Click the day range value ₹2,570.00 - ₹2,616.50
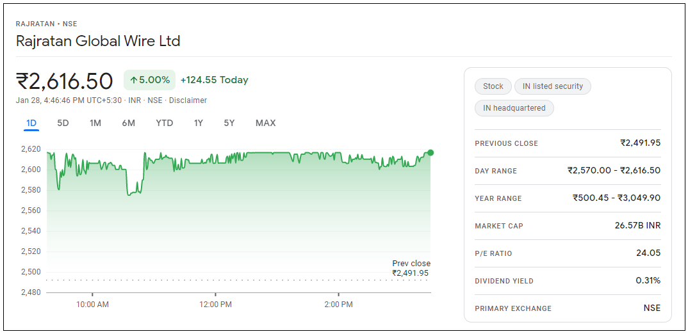The image size is (688, 334). tap(614, 170)
